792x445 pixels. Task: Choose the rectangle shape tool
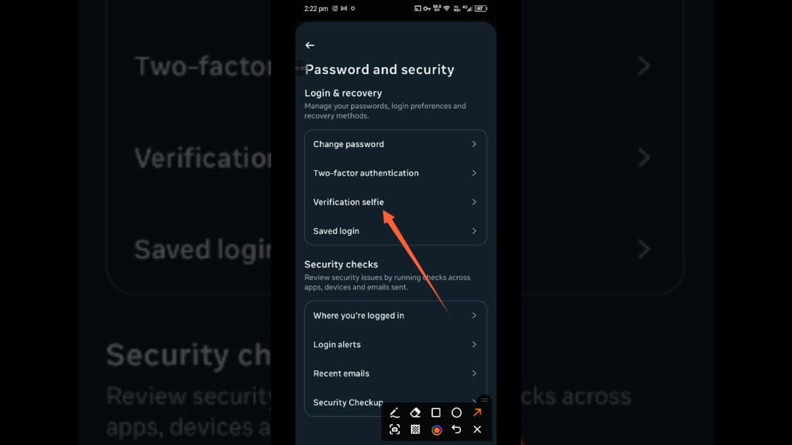[x=436, y=413]
